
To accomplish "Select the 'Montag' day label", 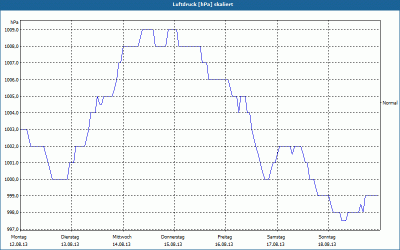I will click(x=18, y=237).
